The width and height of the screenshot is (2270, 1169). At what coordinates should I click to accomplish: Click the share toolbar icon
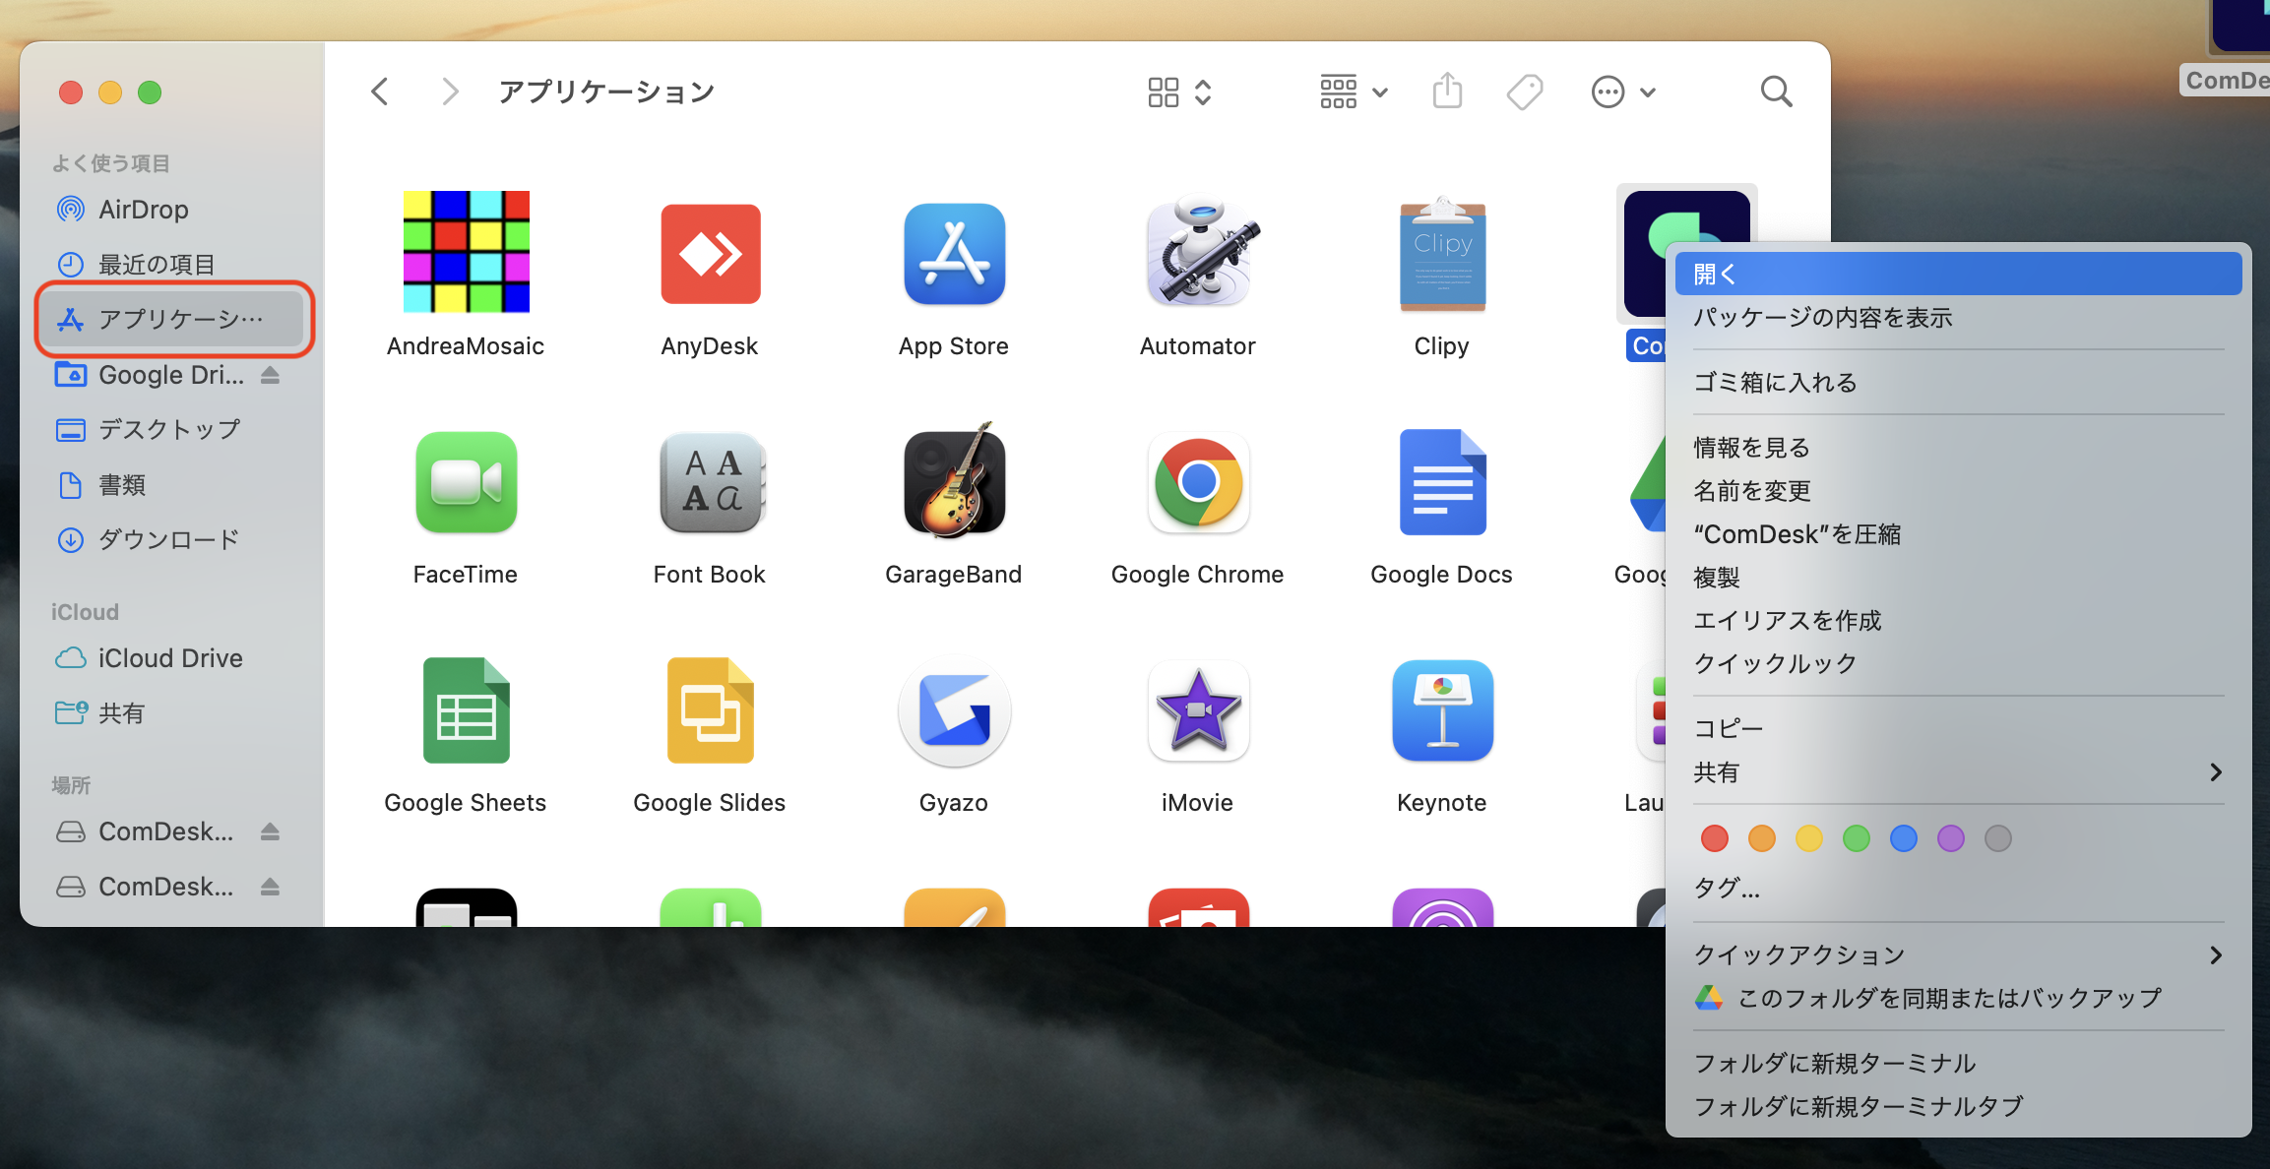[1447, 92]
